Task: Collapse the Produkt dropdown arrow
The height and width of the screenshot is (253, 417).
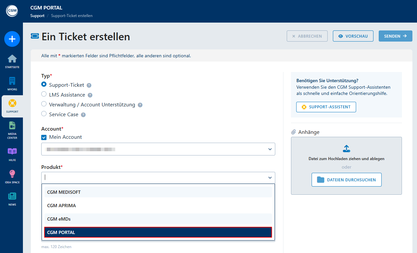Action: point(270,178)
